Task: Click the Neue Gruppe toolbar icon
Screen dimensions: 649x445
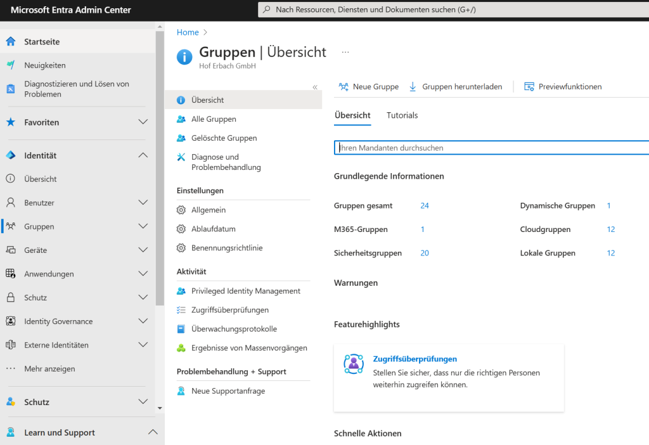Action: point(343,86)
